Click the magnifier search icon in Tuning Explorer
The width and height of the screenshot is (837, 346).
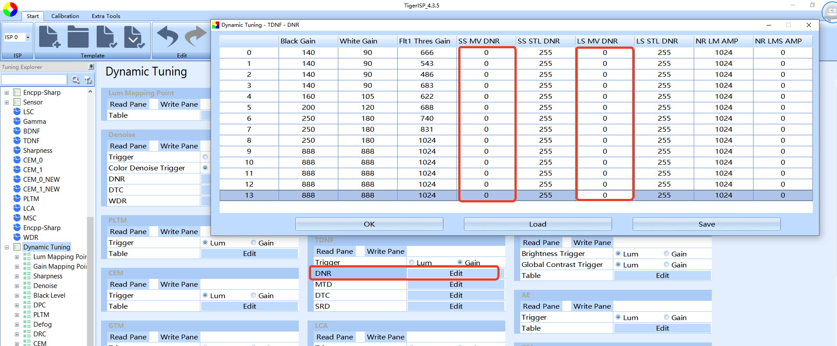(x=76, y=79)
